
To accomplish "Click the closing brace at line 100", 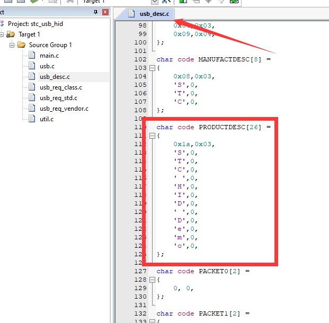I will [161, 42].
